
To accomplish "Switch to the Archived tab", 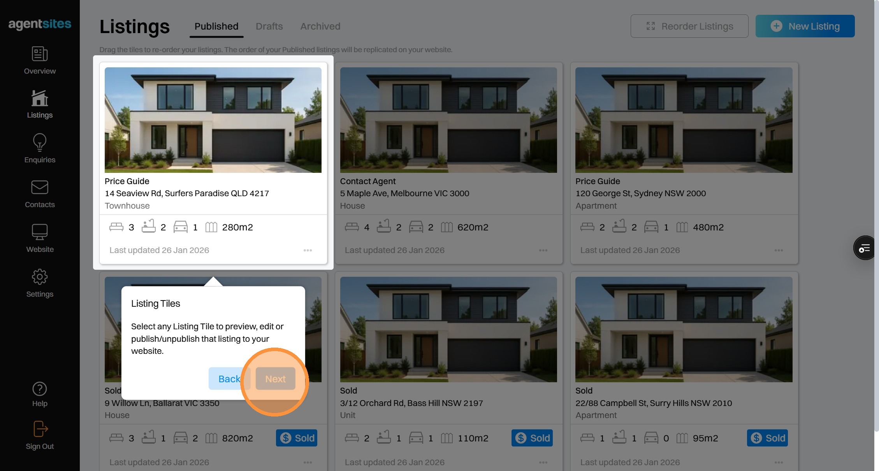I will tap(320, 26).
